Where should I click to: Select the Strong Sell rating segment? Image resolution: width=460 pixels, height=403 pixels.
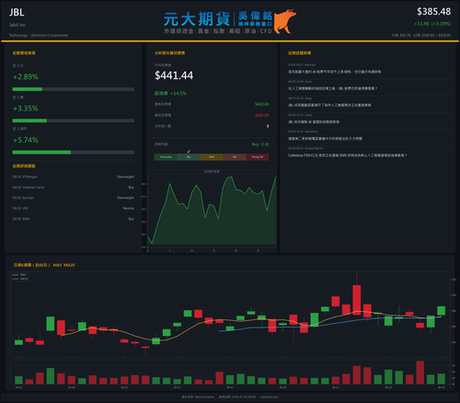[x=258, y=157]
